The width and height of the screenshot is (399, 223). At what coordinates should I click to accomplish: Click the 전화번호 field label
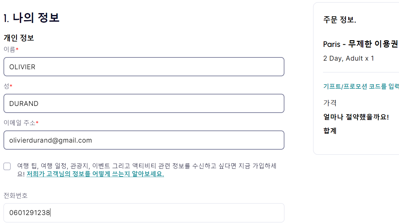coord(16,195)
